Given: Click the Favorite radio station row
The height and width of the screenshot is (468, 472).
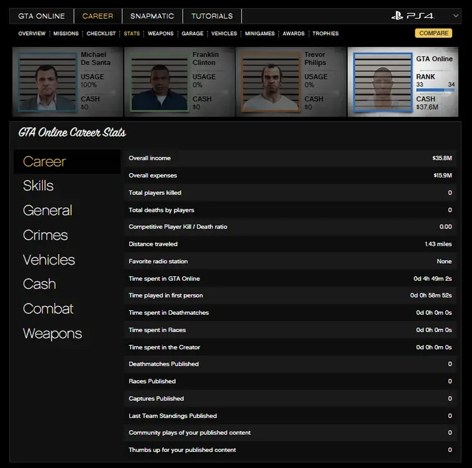Looking at the screenshot, I should point(290,261).
